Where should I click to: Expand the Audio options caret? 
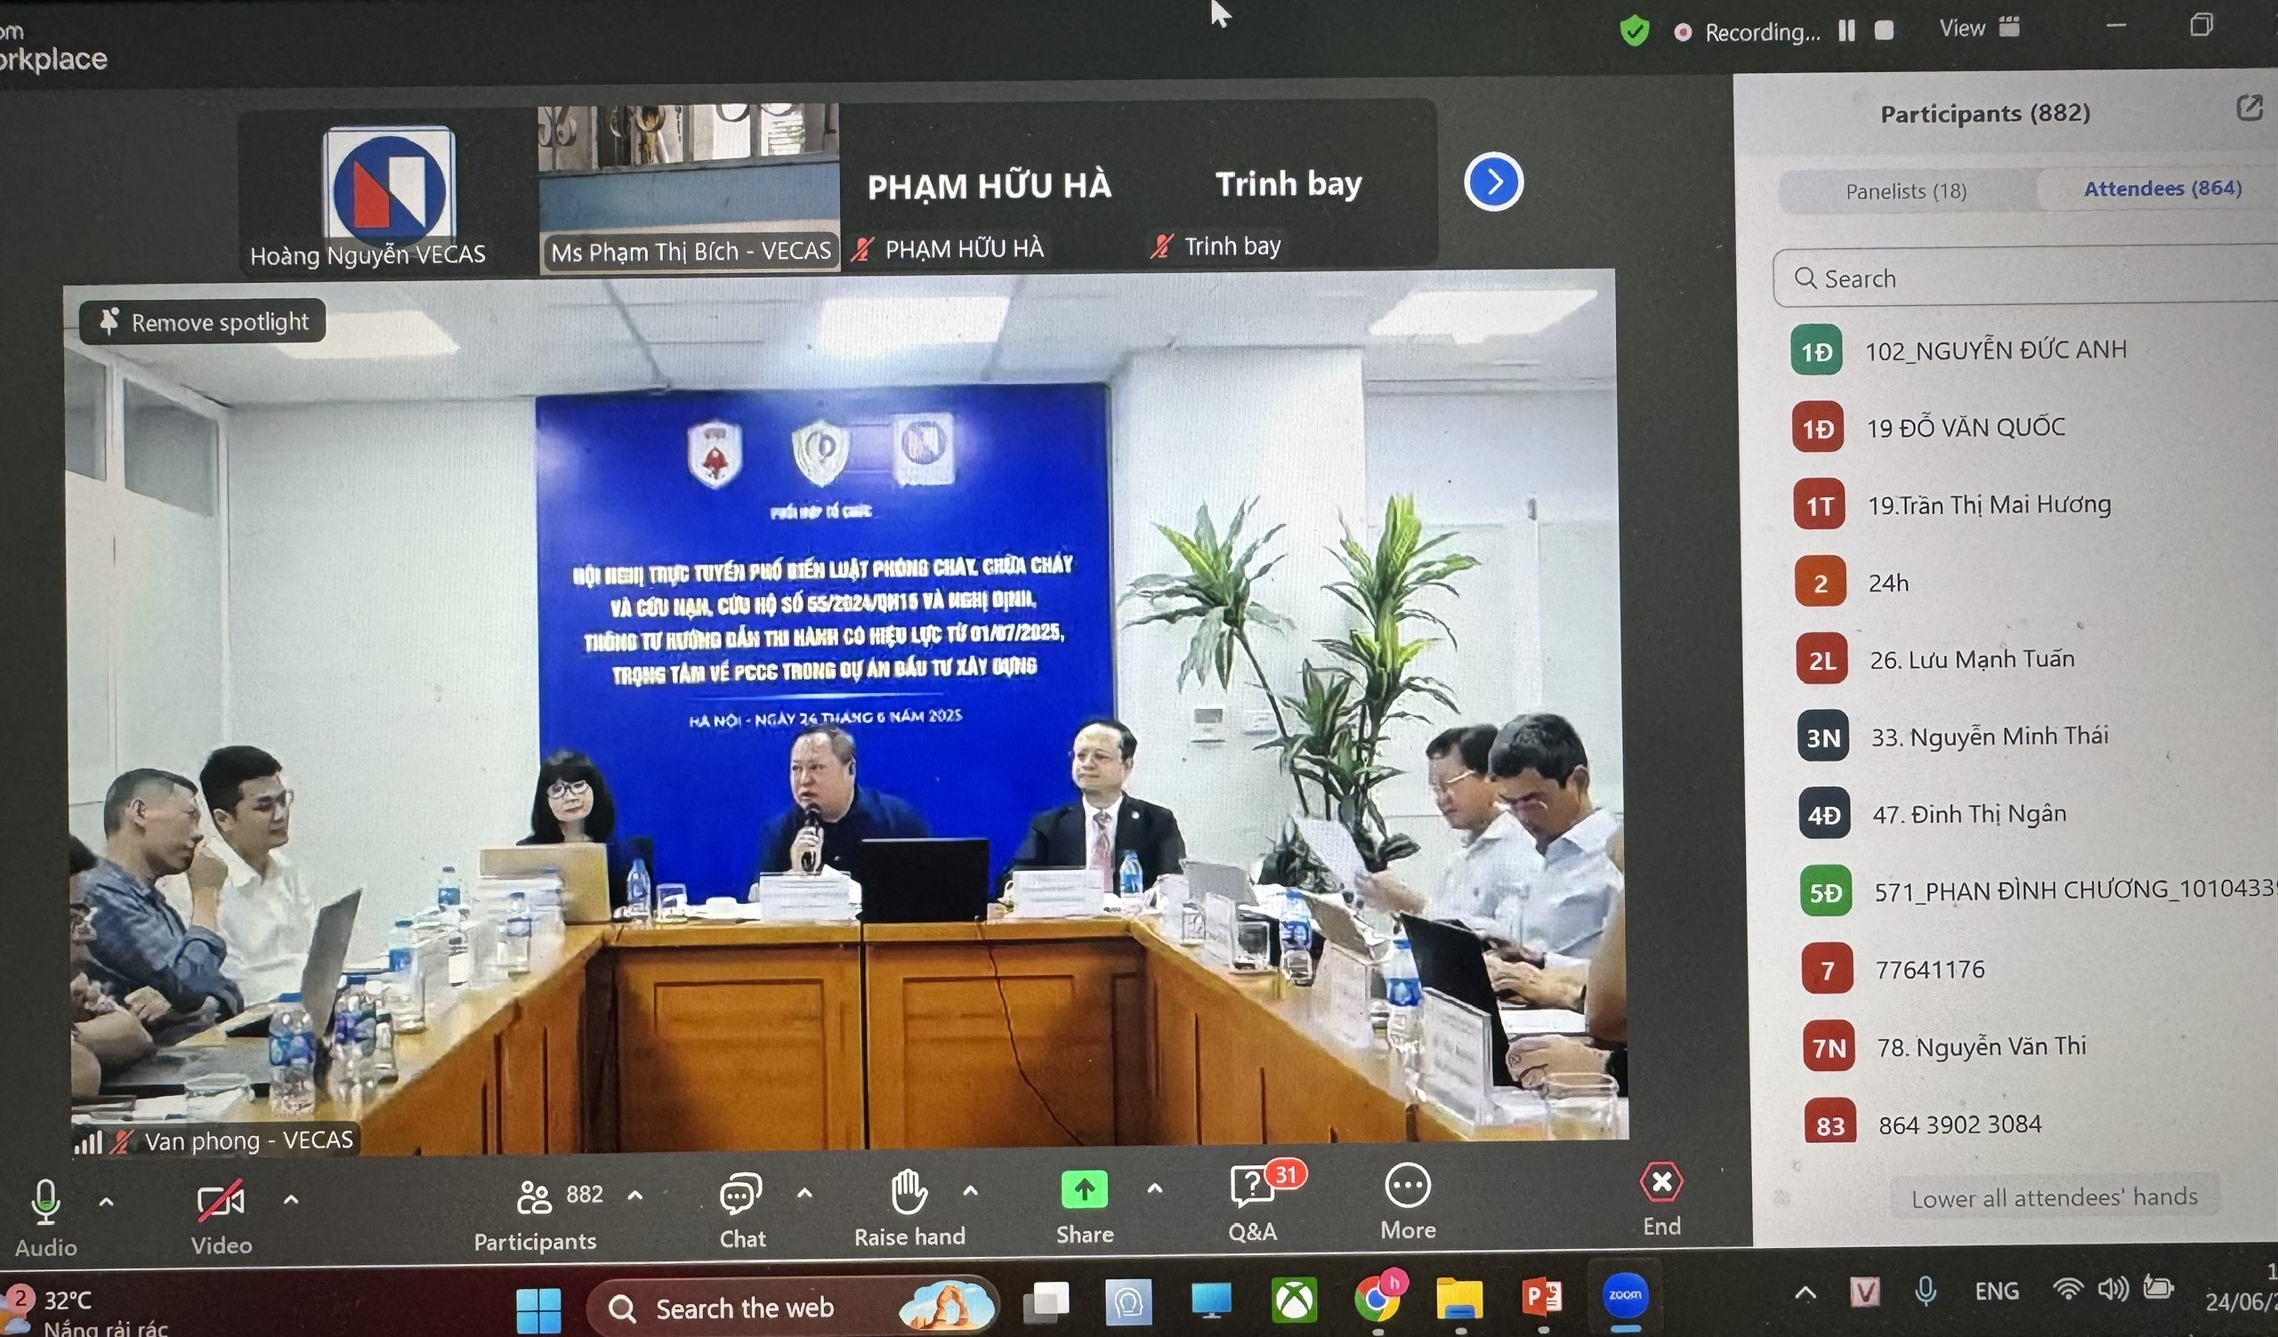point(106,1202)
